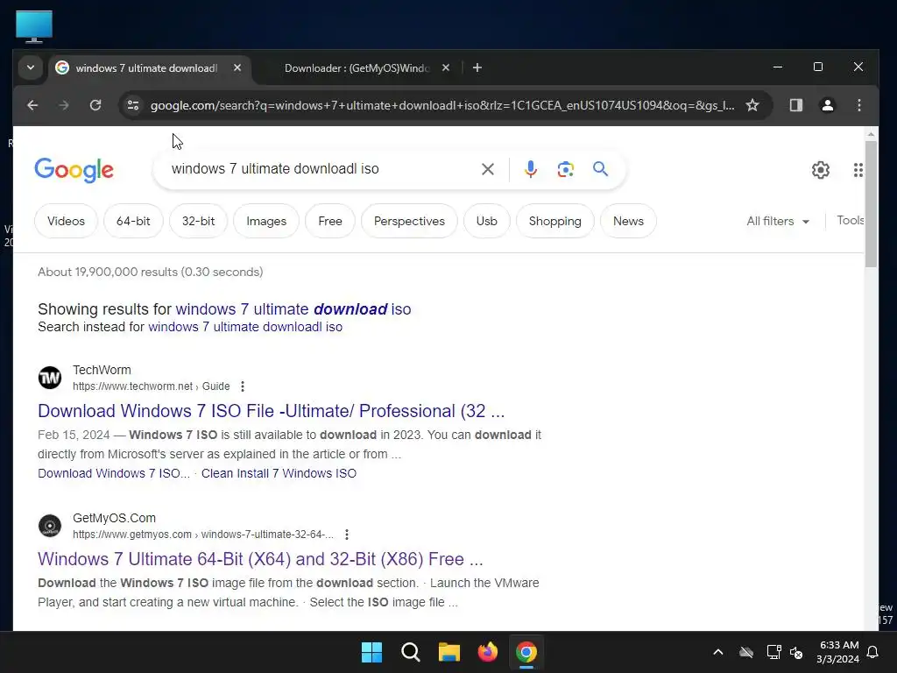Apply the Usb filter chip
The height and width of the screenshot is (673, 897).
(486, 221)
